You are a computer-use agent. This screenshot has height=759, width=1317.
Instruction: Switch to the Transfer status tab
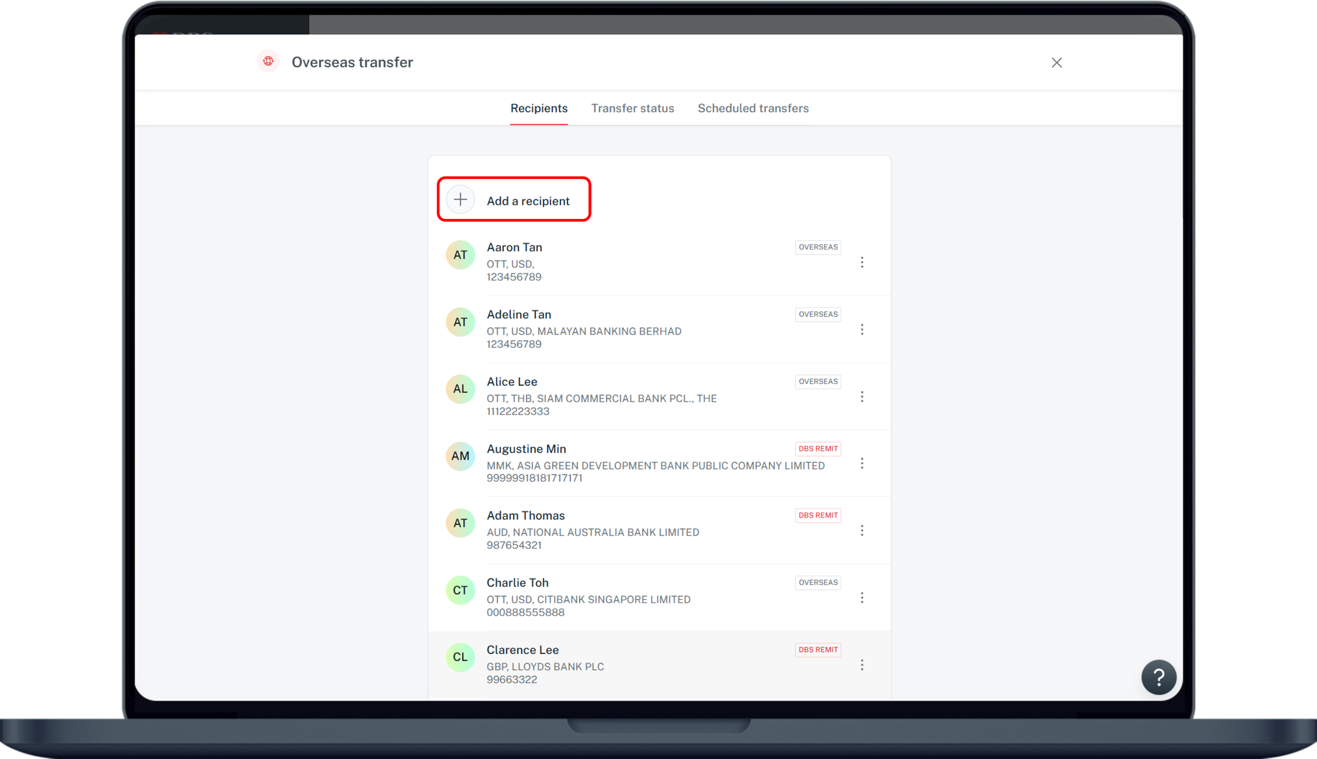click(x=632, y=108)
